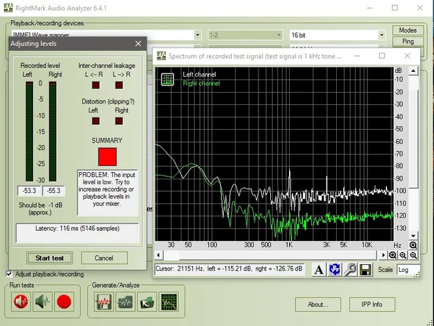Click the Scale Log input field
This screenshot has height=326, width=434.
(x=408, y=269)
